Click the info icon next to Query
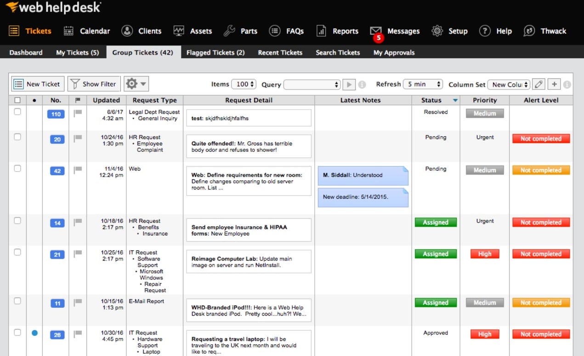Screen dimensions: 584x356 (x=362, y=84)
